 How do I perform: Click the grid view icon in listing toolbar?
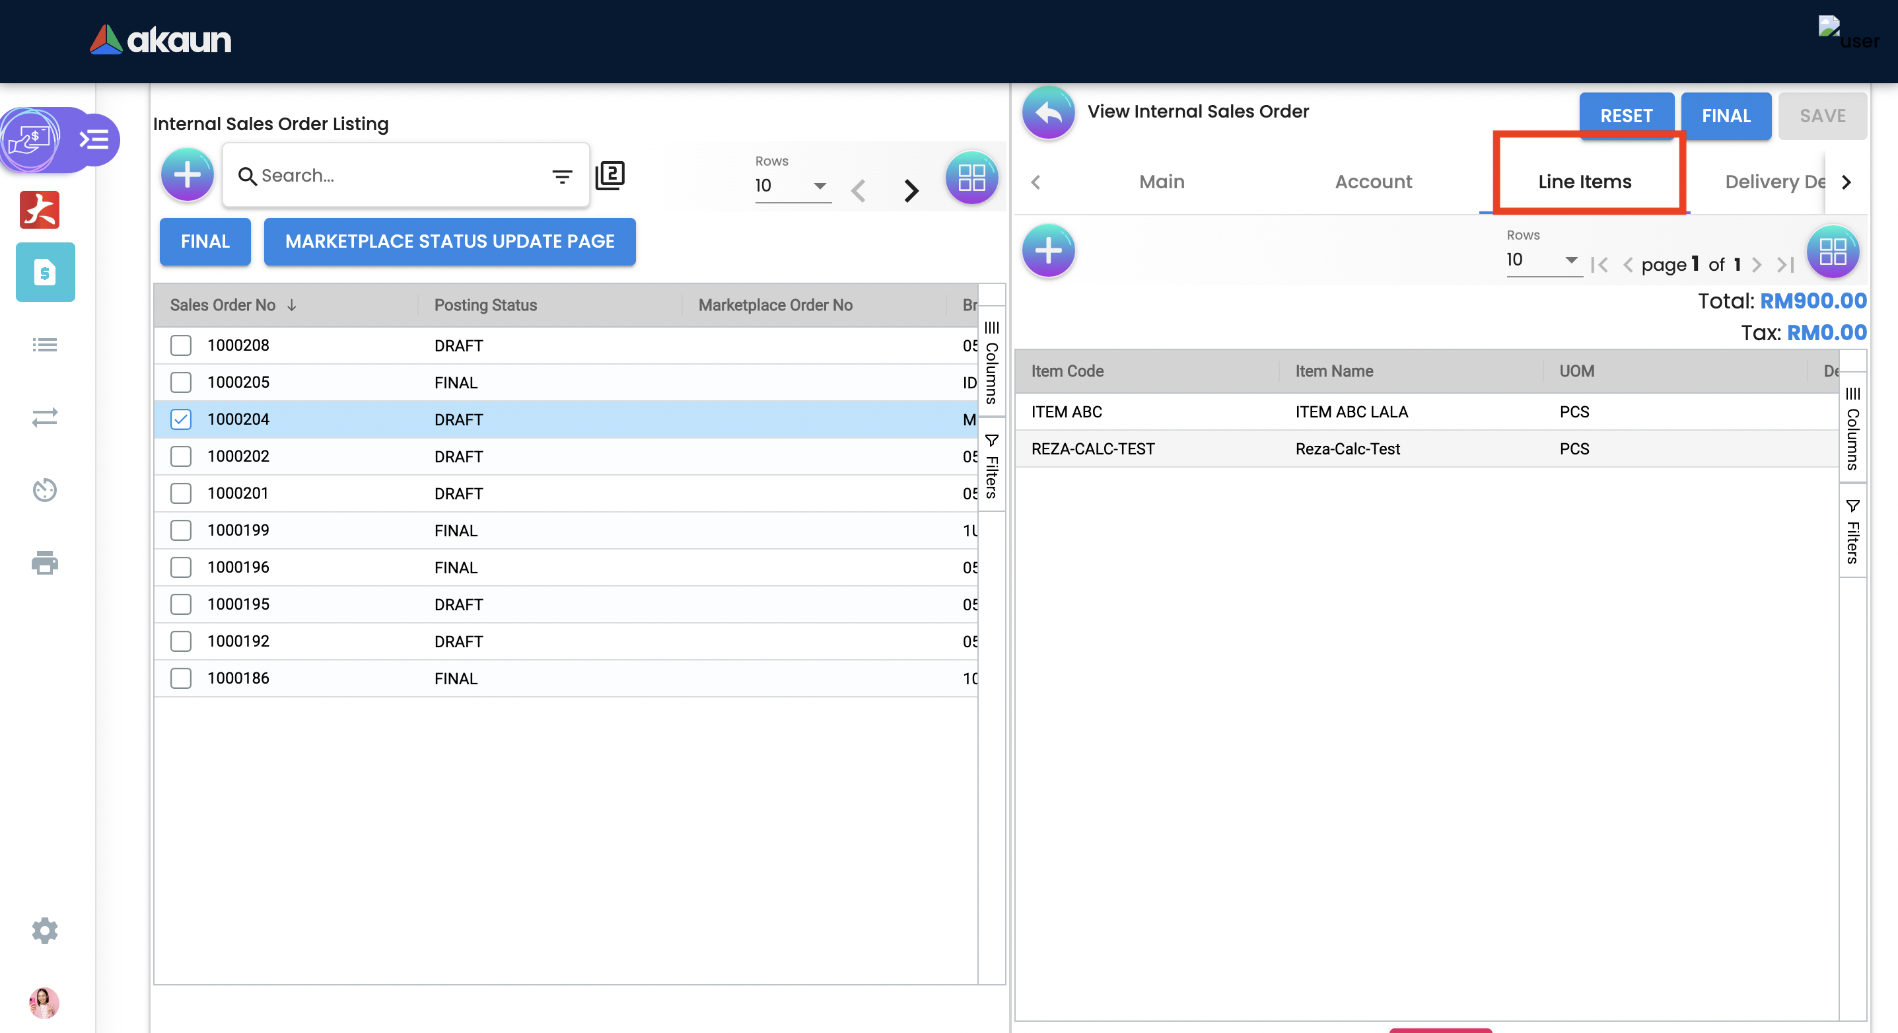[971, 178]
